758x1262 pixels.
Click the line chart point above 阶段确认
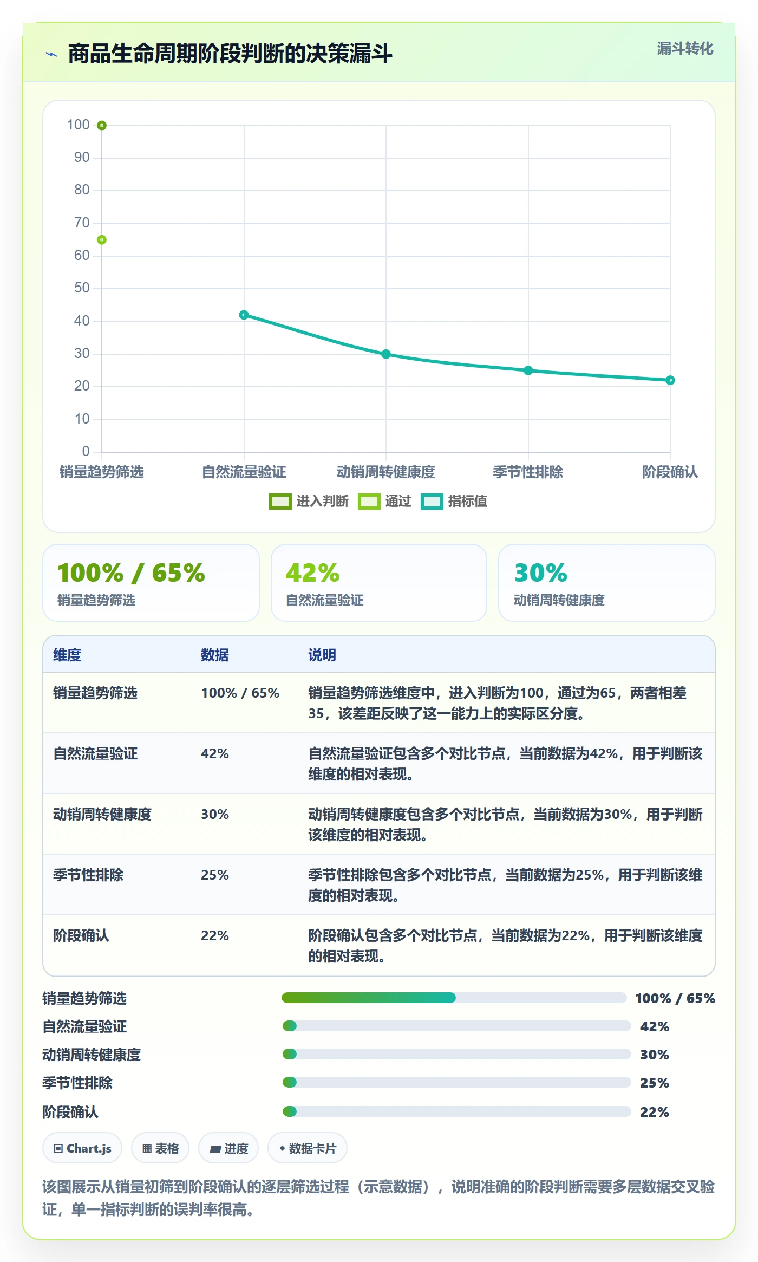pyautogui.click(x=670, y=380)
